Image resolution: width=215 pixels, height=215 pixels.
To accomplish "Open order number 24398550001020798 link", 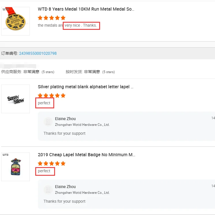I will 38,53.
